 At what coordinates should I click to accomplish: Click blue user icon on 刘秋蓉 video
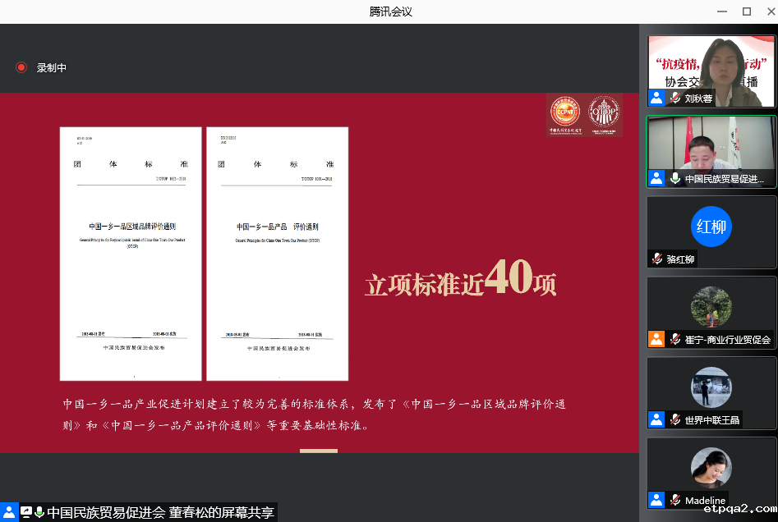(656, 98)
